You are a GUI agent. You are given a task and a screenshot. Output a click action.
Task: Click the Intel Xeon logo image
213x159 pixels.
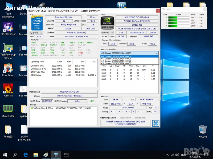(x=36, y=23)
